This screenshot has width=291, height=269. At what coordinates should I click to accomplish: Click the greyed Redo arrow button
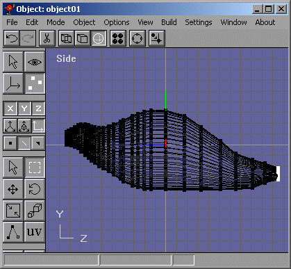click(x=28, y=38)
